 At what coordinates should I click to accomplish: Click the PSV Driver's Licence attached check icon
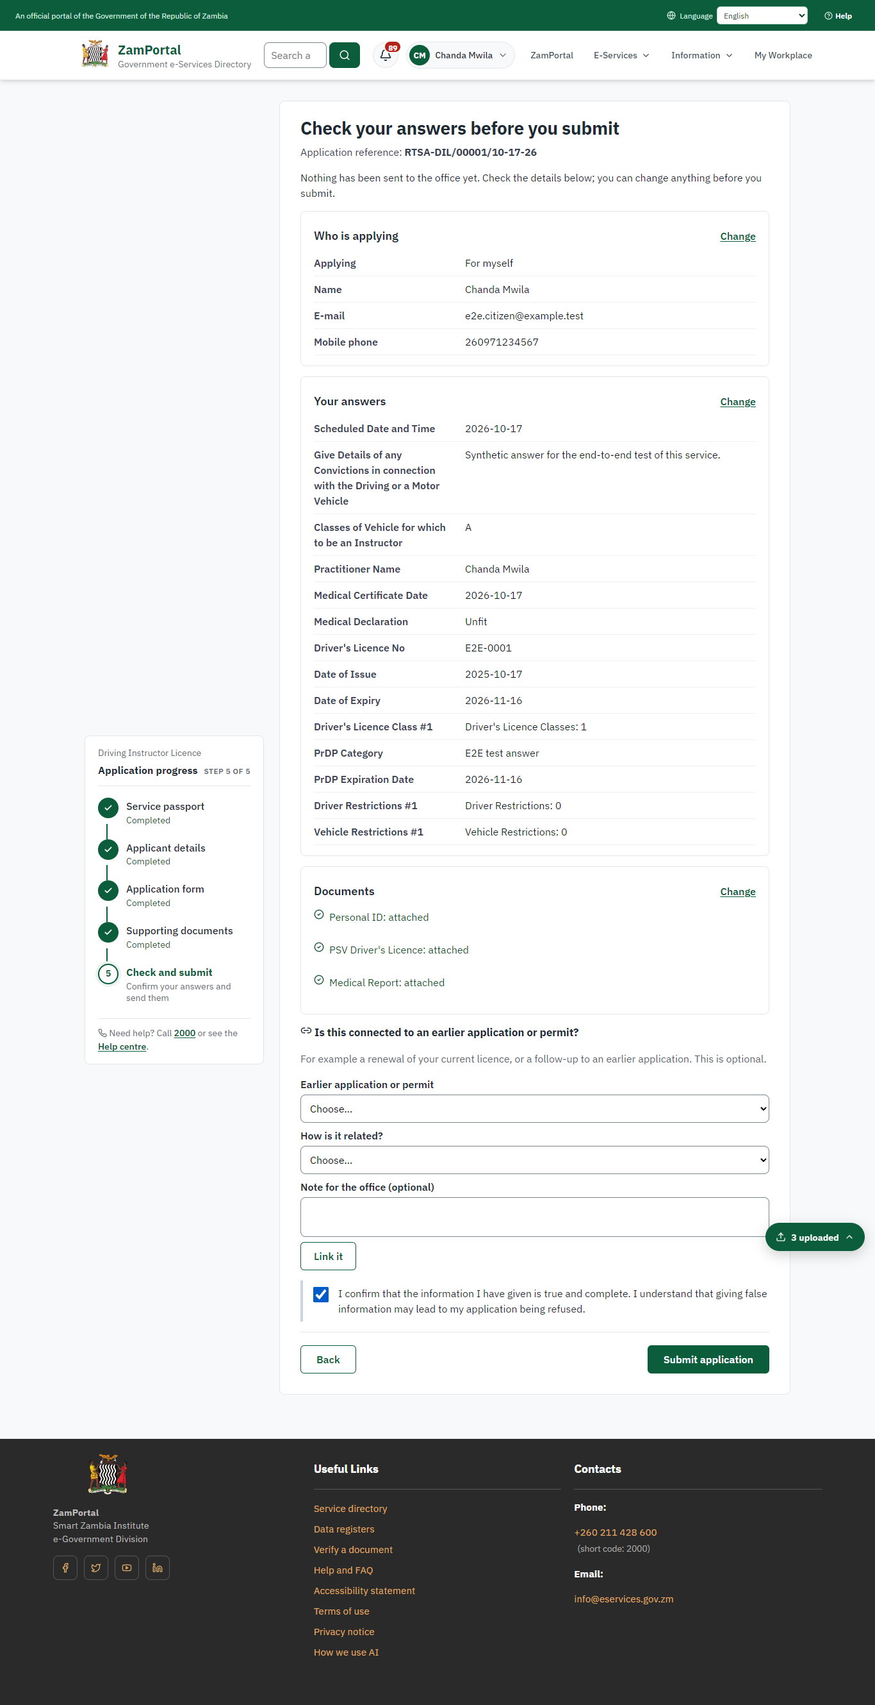319,947
